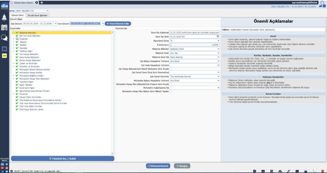Expand the Çekler ve Bordroları node
This screenshot has width=327, height=173.
[14, 64]
